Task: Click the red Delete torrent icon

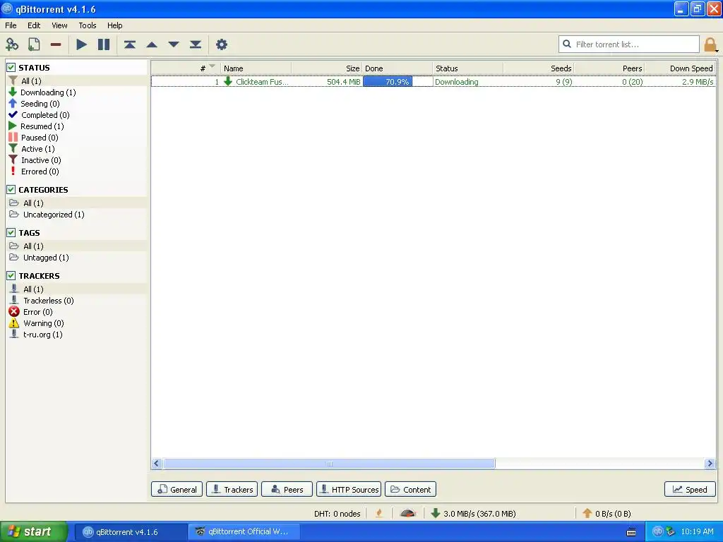Action: click(x=56, y=44)
